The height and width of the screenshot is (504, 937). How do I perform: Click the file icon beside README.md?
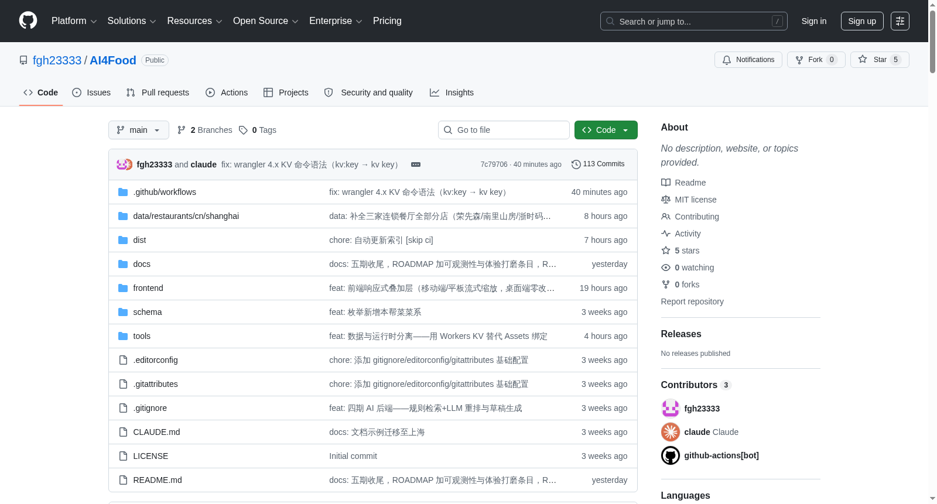coord(123,480)
